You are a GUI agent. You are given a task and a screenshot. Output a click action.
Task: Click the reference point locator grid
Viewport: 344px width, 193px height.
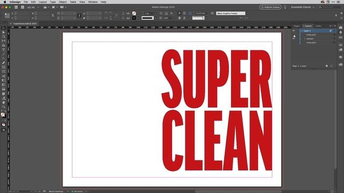tap(7, 16)
